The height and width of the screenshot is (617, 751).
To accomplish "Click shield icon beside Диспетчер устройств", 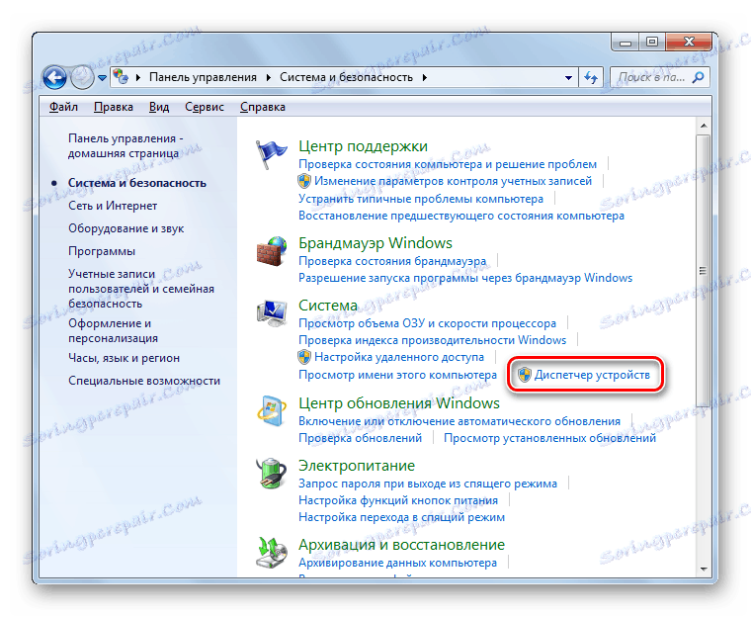I will coord(525,375).
